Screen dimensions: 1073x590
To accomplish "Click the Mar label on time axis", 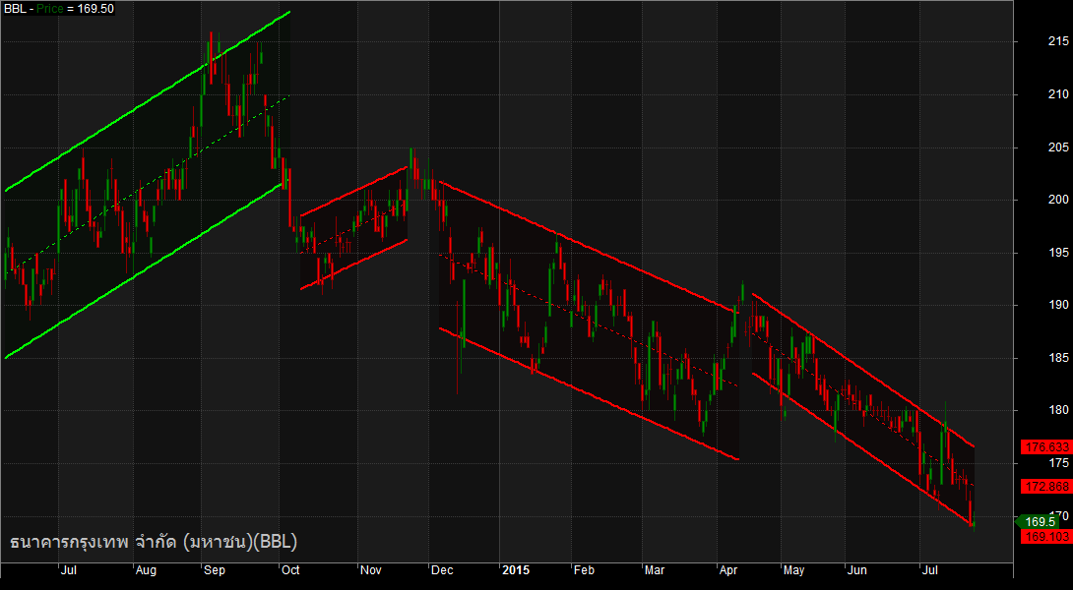I will click(655, 570).
